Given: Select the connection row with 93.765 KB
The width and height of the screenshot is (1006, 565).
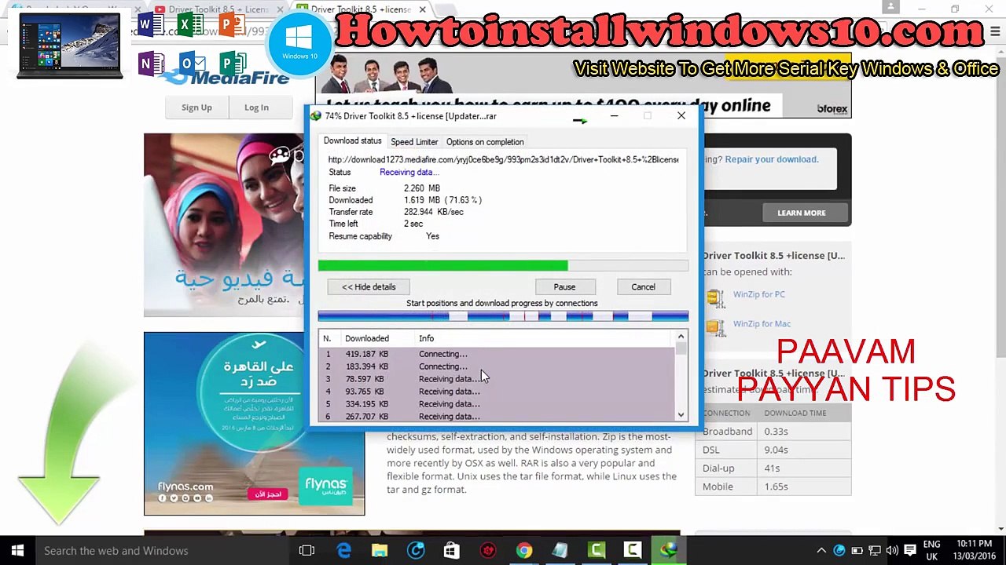Looking at the screenshot, I should 497,392.
